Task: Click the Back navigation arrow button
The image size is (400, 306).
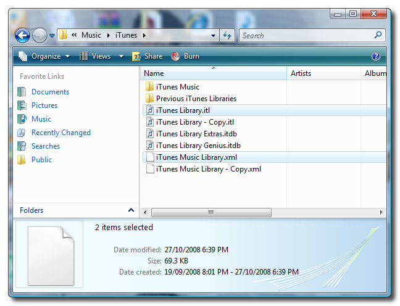Action: click(x=22, y=35)
